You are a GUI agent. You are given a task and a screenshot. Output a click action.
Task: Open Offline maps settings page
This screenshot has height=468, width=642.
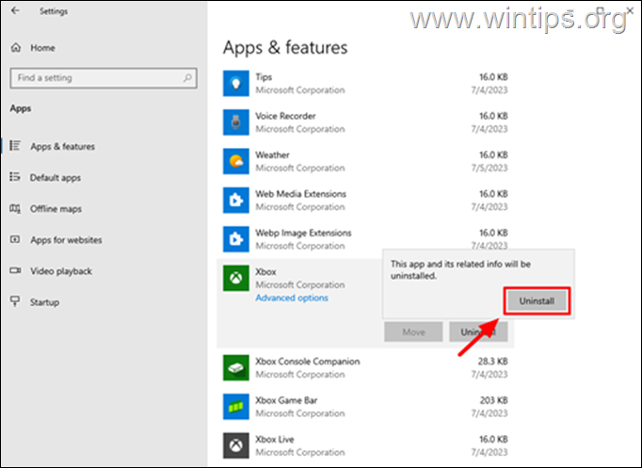click(56, 209)
